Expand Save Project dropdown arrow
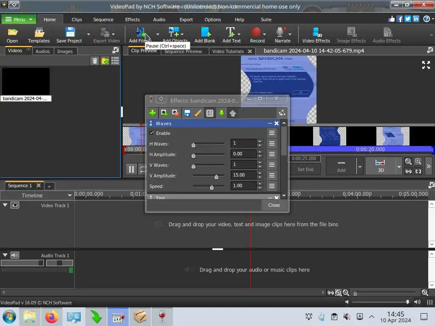435x326 pixels. 88,34
